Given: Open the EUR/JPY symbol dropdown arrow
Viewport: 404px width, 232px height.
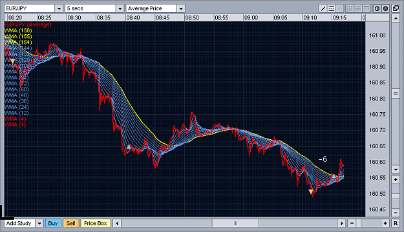Looking at the screenshot, I should click(59, 8).
